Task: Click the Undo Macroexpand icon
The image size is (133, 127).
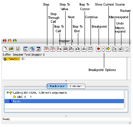Action: click(121, 49)
